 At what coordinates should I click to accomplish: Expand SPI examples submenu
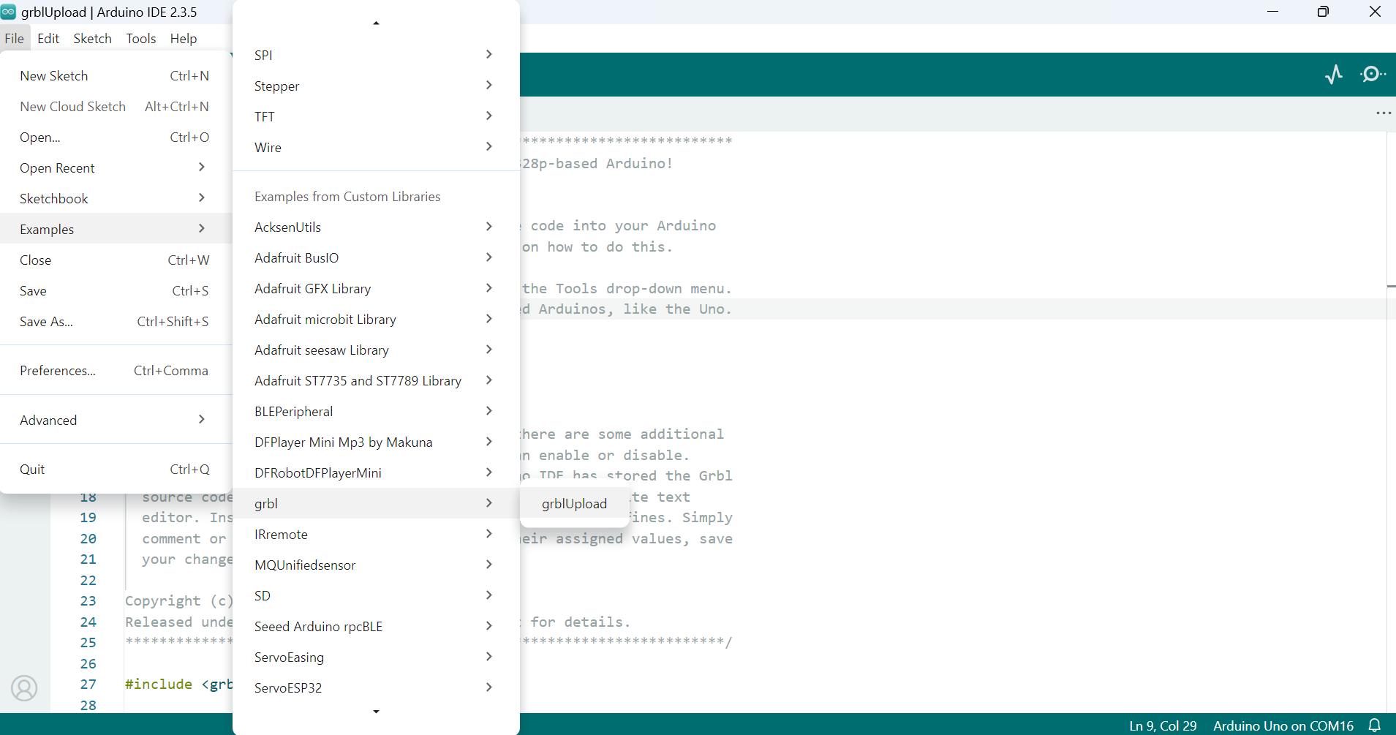pyautogui.click(x=376, y=56)
